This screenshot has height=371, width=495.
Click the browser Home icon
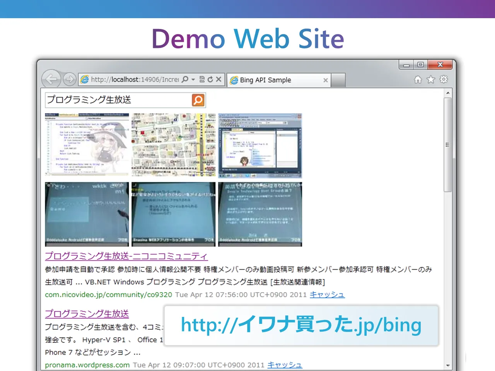418,80
